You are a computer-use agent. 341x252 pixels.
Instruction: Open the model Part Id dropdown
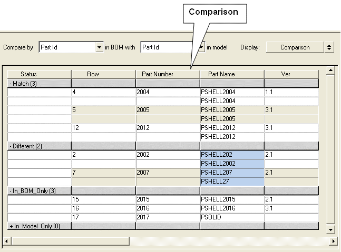tap(201, 47)
